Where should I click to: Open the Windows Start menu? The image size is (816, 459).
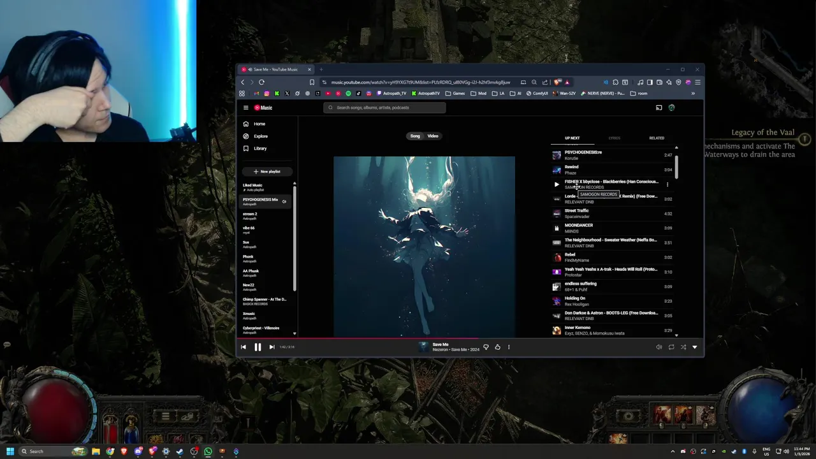tap(10, 451)
